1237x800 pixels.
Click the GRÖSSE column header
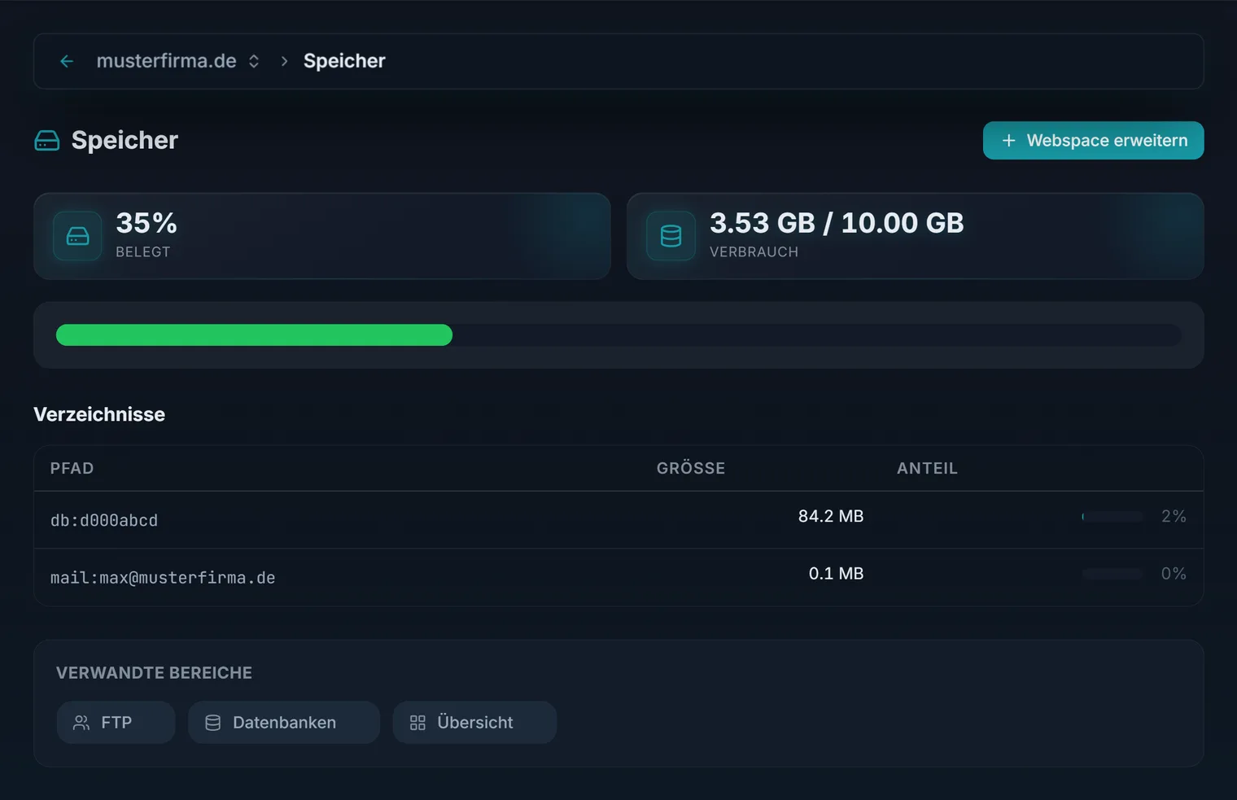[x=691, y=468]
